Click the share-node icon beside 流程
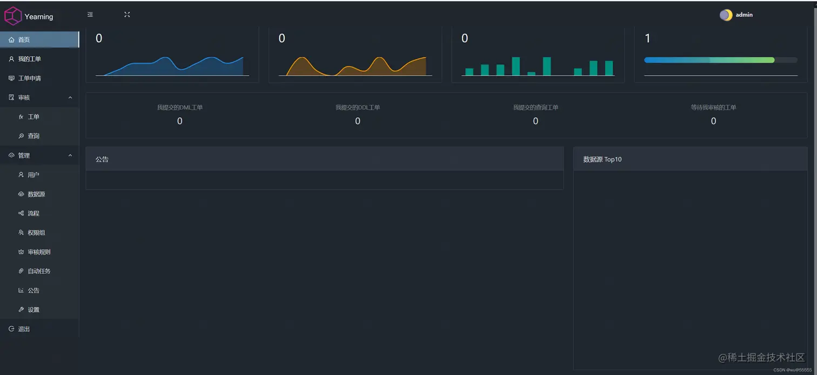Screen dimensions: 817x375 point(21,213)
